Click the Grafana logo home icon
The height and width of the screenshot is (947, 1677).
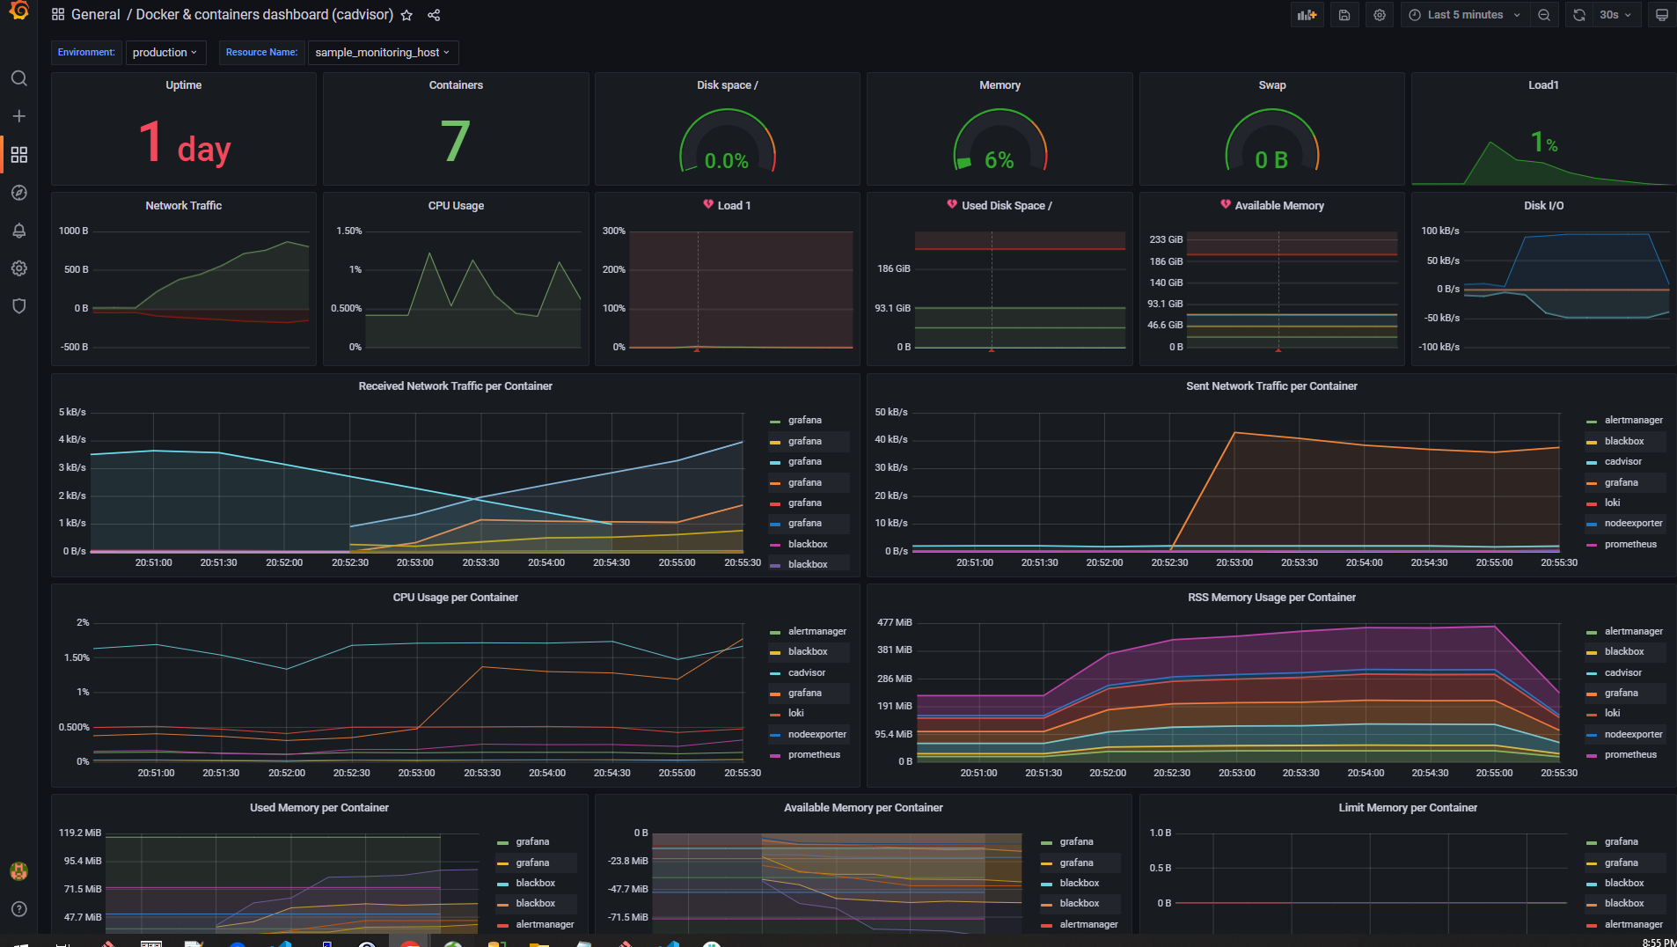click(18, 11)
